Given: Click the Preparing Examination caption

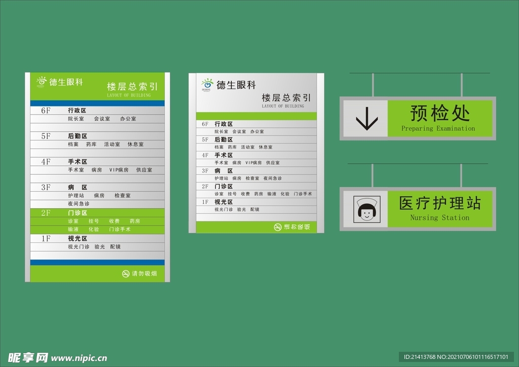Looking at the screenshot, I should tap(438, 128).
